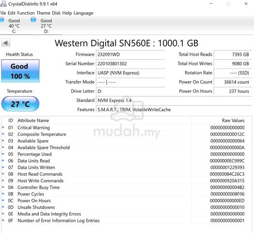
Task: Click the Interface field UASP (NVM Express)
Action: (130, 73)
